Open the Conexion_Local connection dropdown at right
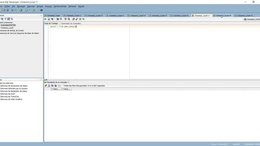The image size is (260, 146). coord(252,19)
